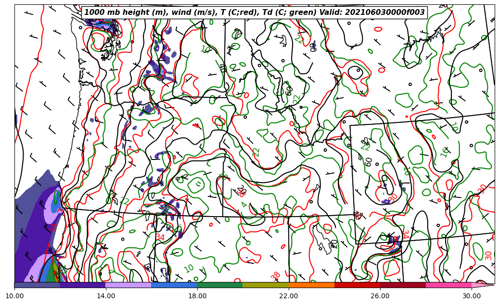Image resolution: width=499 pixels, height=304 pixels.
Task: Click the 18.00 colorbar tick label
Action: pos(197,296)
